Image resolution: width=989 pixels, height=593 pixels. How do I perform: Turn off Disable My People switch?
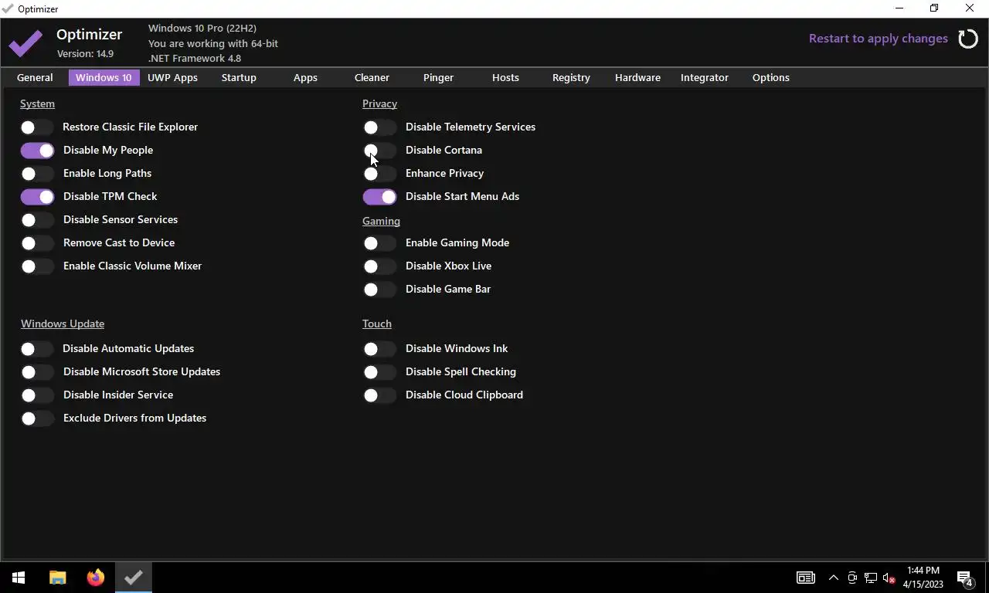tap(37, 151)
